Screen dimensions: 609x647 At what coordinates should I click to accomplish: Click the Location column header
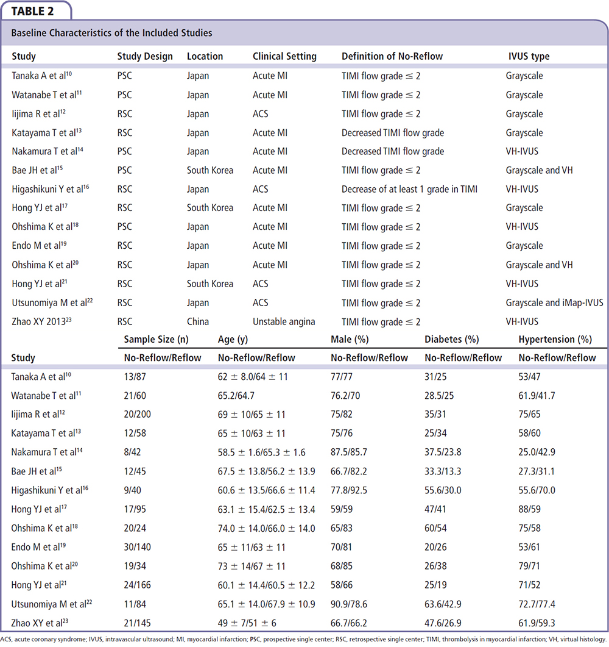pos(205,56)
